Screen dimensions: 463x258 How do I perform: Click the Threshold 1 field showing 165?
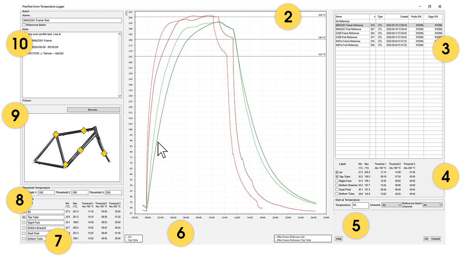point(46,192)
